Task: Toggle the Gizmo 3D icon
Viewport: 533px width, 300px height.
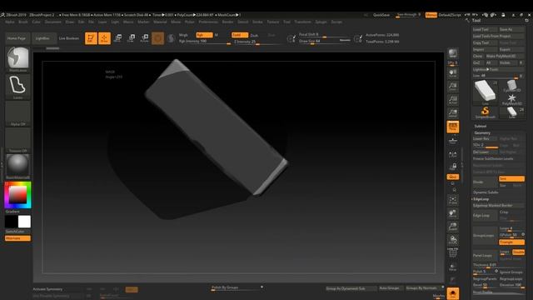Action: pyautogui.click(x=157, y=38)
